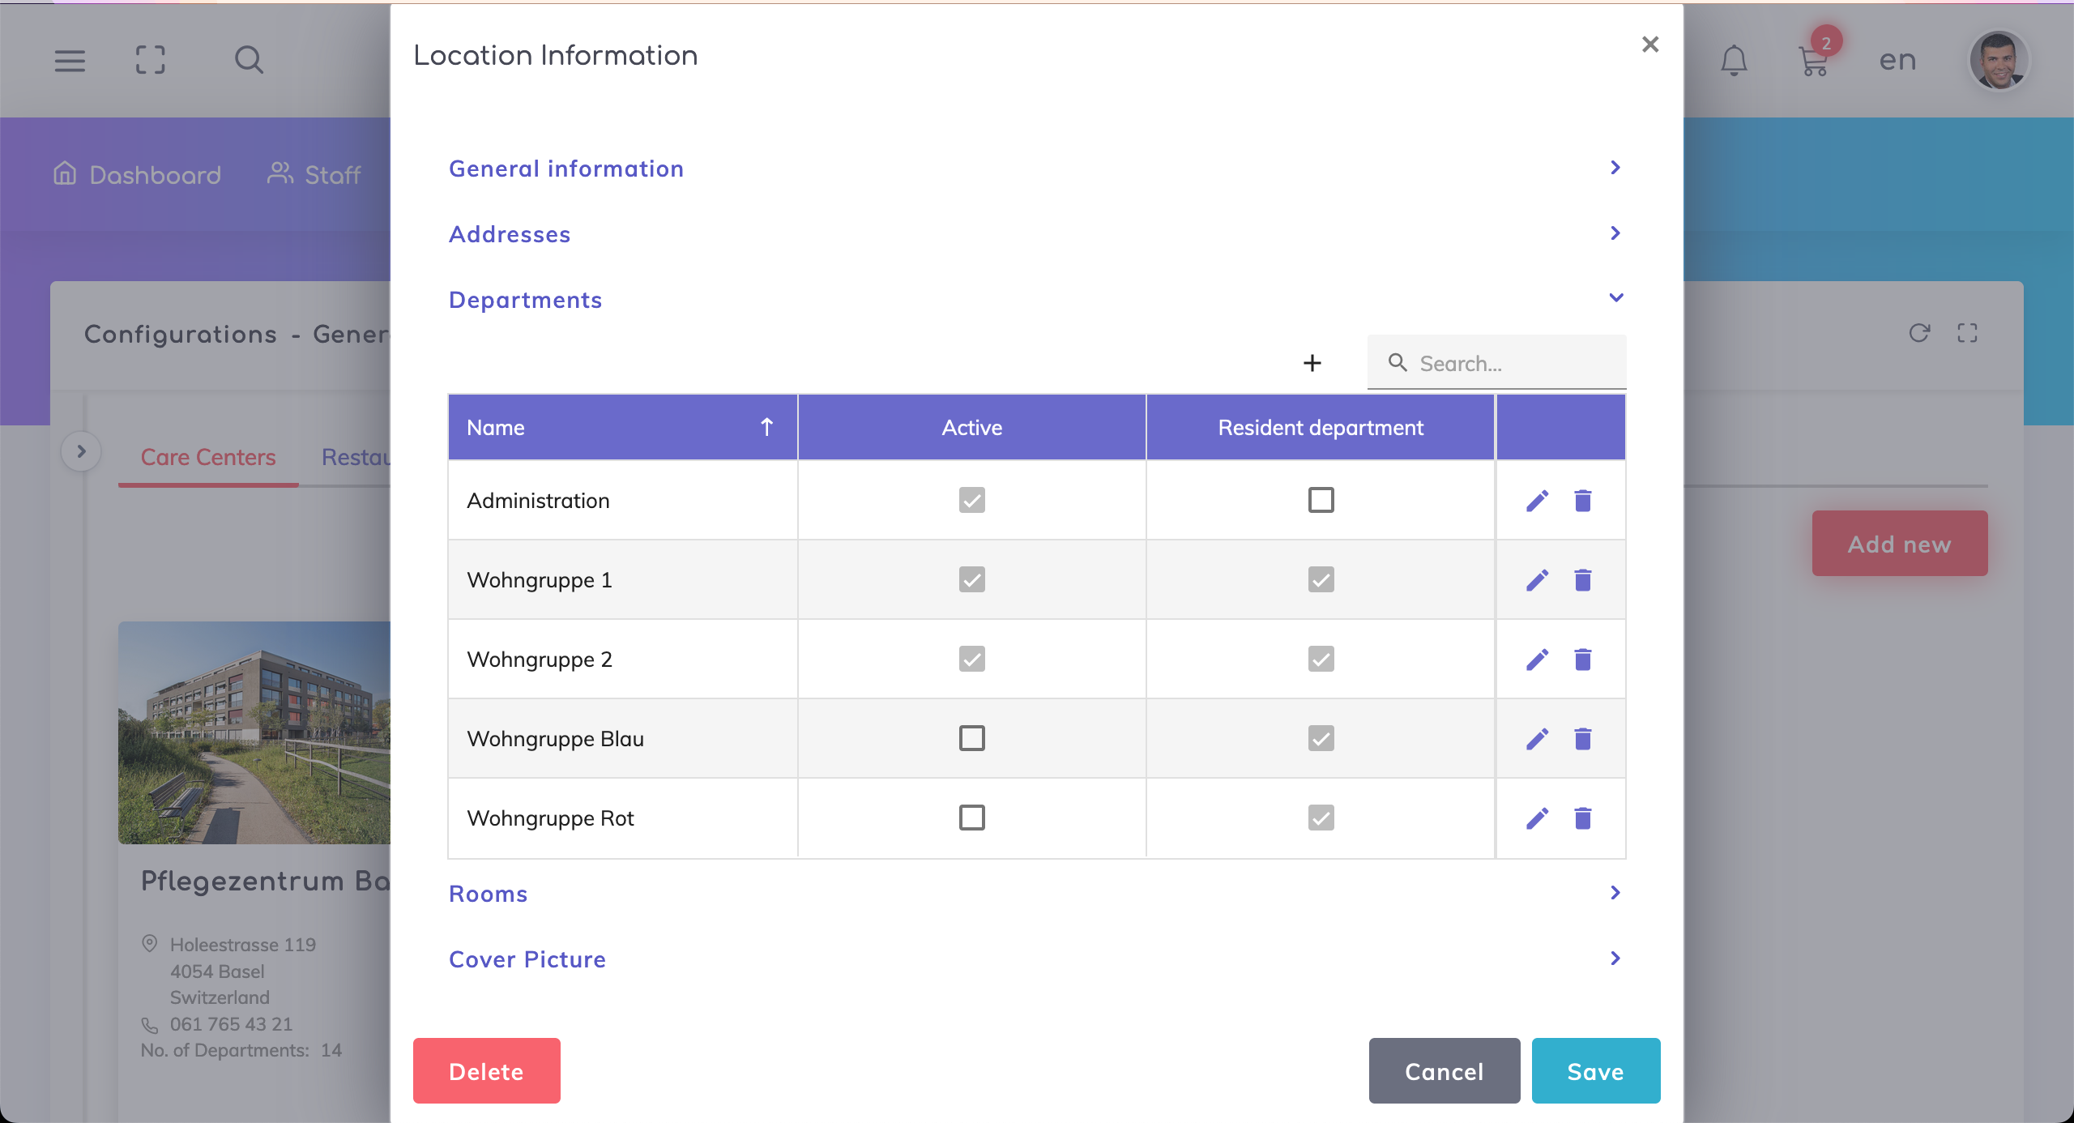Edit the Administration department with pencil icon

coord(1537,501)
